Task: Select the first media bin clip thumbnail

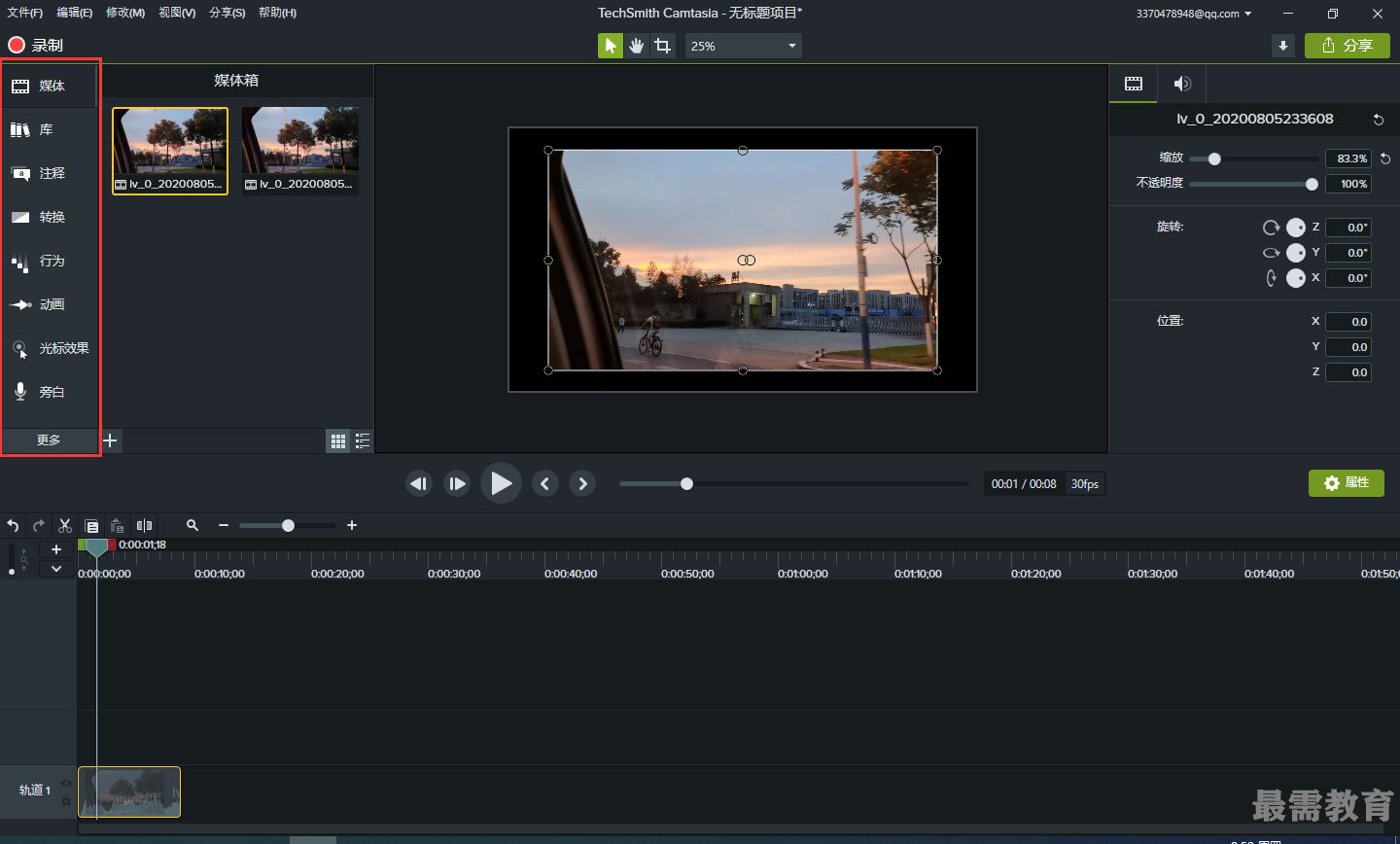Action: click(170, 151)
